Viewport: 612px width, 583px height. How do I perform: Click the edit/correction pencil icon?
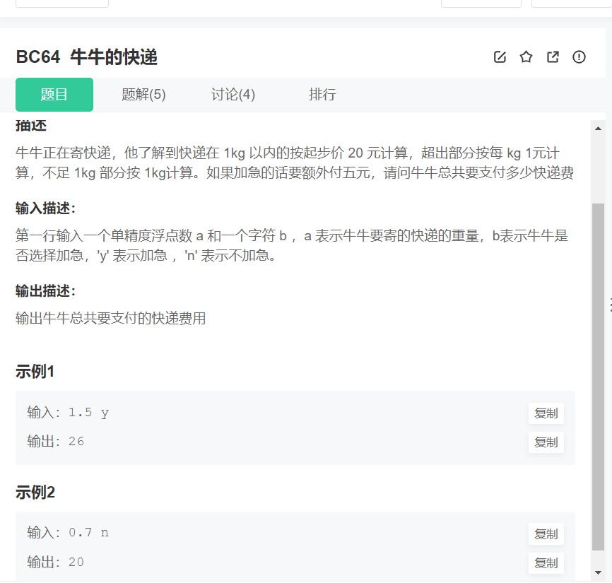click(x=500, y=57)
